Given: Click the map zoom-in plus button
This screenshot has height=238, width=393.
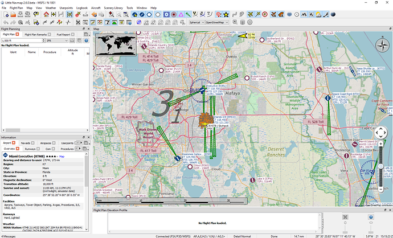Looking at the screenshot, I should [x=380, y=144].
